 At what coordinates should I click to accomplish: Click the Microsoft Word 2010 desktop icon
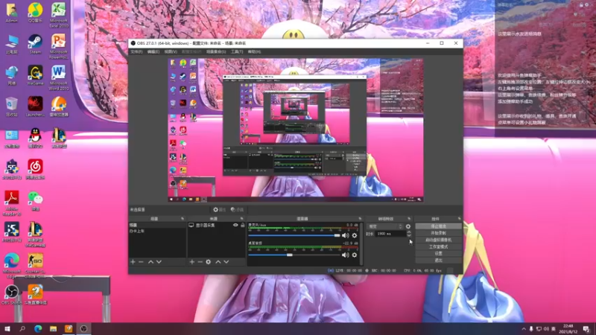pos(59,78)
